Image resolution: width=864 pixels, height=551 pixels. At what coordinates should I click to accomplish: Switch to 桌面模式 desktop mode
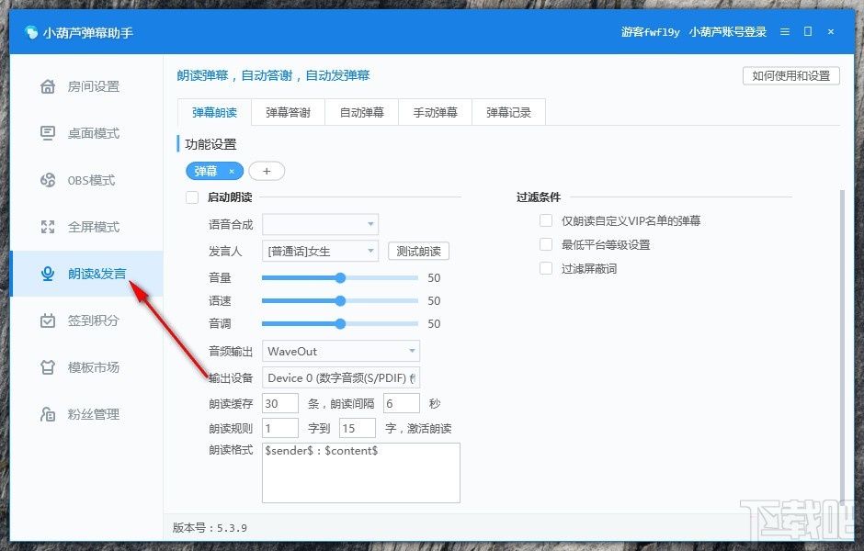tap(87, 132)
